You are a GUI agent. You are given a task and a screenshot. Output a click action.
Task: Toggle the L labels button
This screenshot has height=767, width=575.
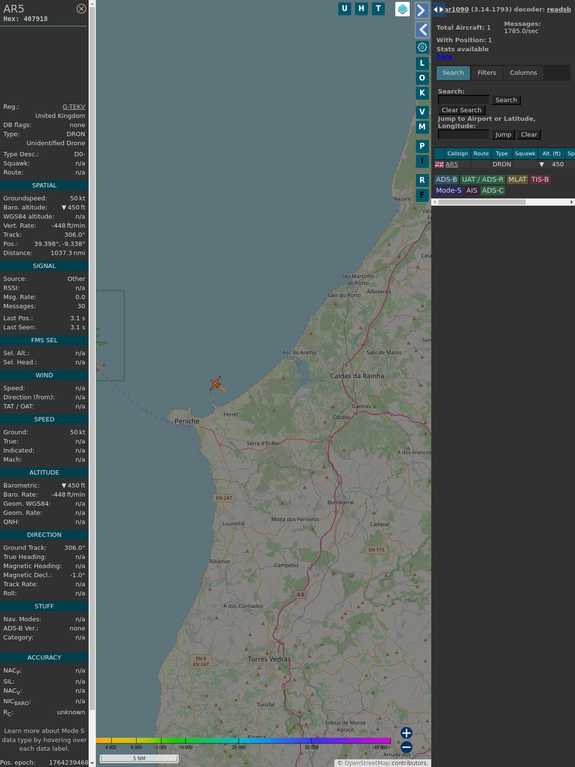pyautogui.click(x=422, y=63)
